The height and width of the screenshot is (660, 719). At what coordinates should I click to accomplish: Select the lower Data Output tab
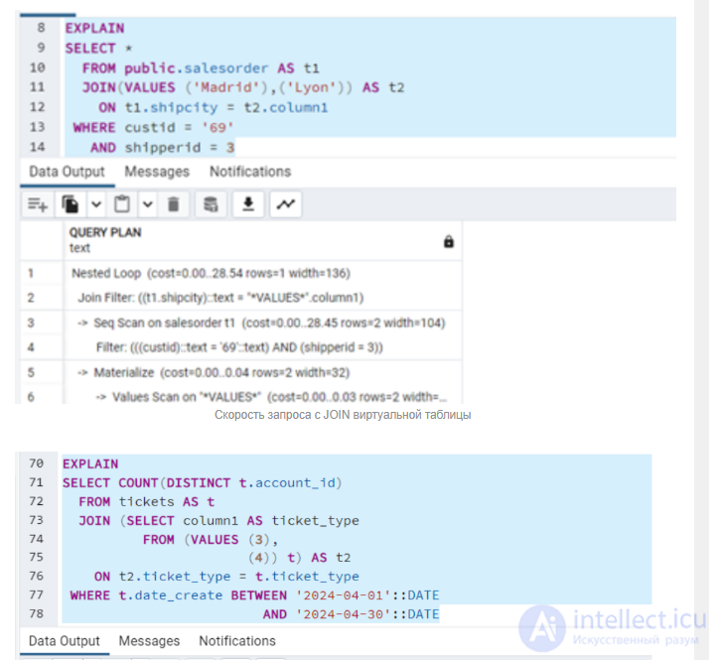65,641
